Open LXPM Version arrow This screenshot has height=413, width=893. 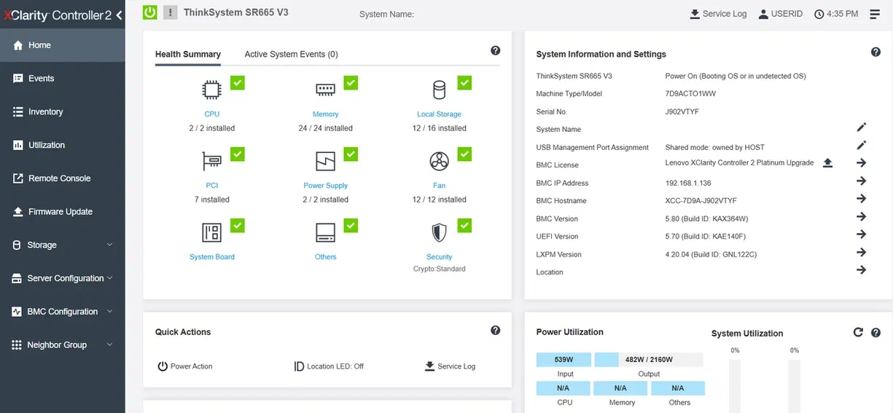pos(861,252)
